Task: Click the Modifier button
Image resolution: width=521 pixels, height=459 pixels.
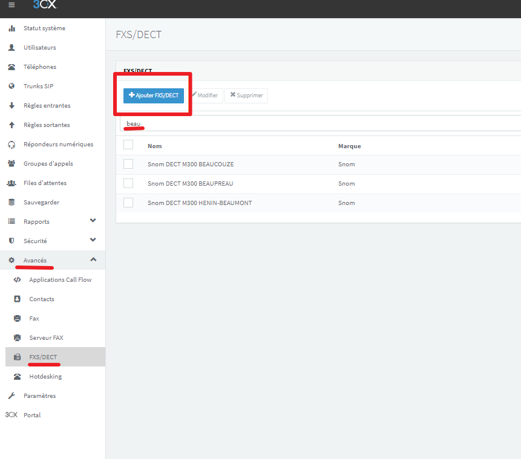Action: [205, 96]
